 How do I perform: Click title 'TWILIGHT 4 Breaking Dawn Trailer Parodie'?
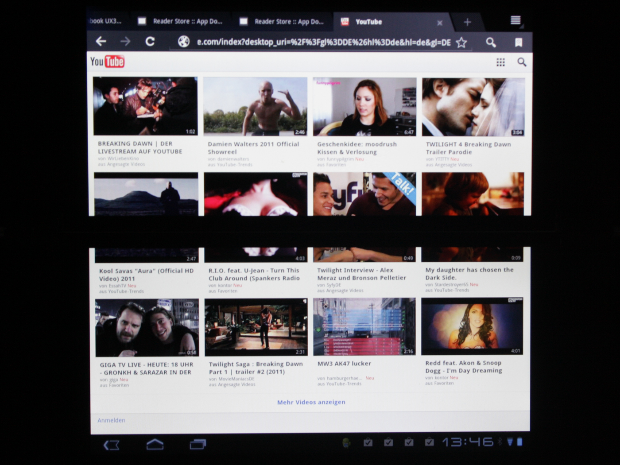(469, 148)
